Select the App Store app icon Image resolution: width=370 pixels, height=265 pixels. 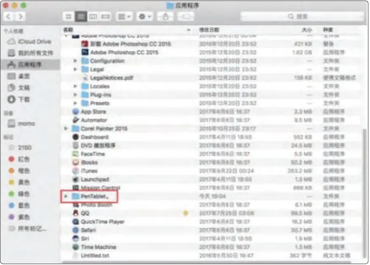tap(75, 112)
